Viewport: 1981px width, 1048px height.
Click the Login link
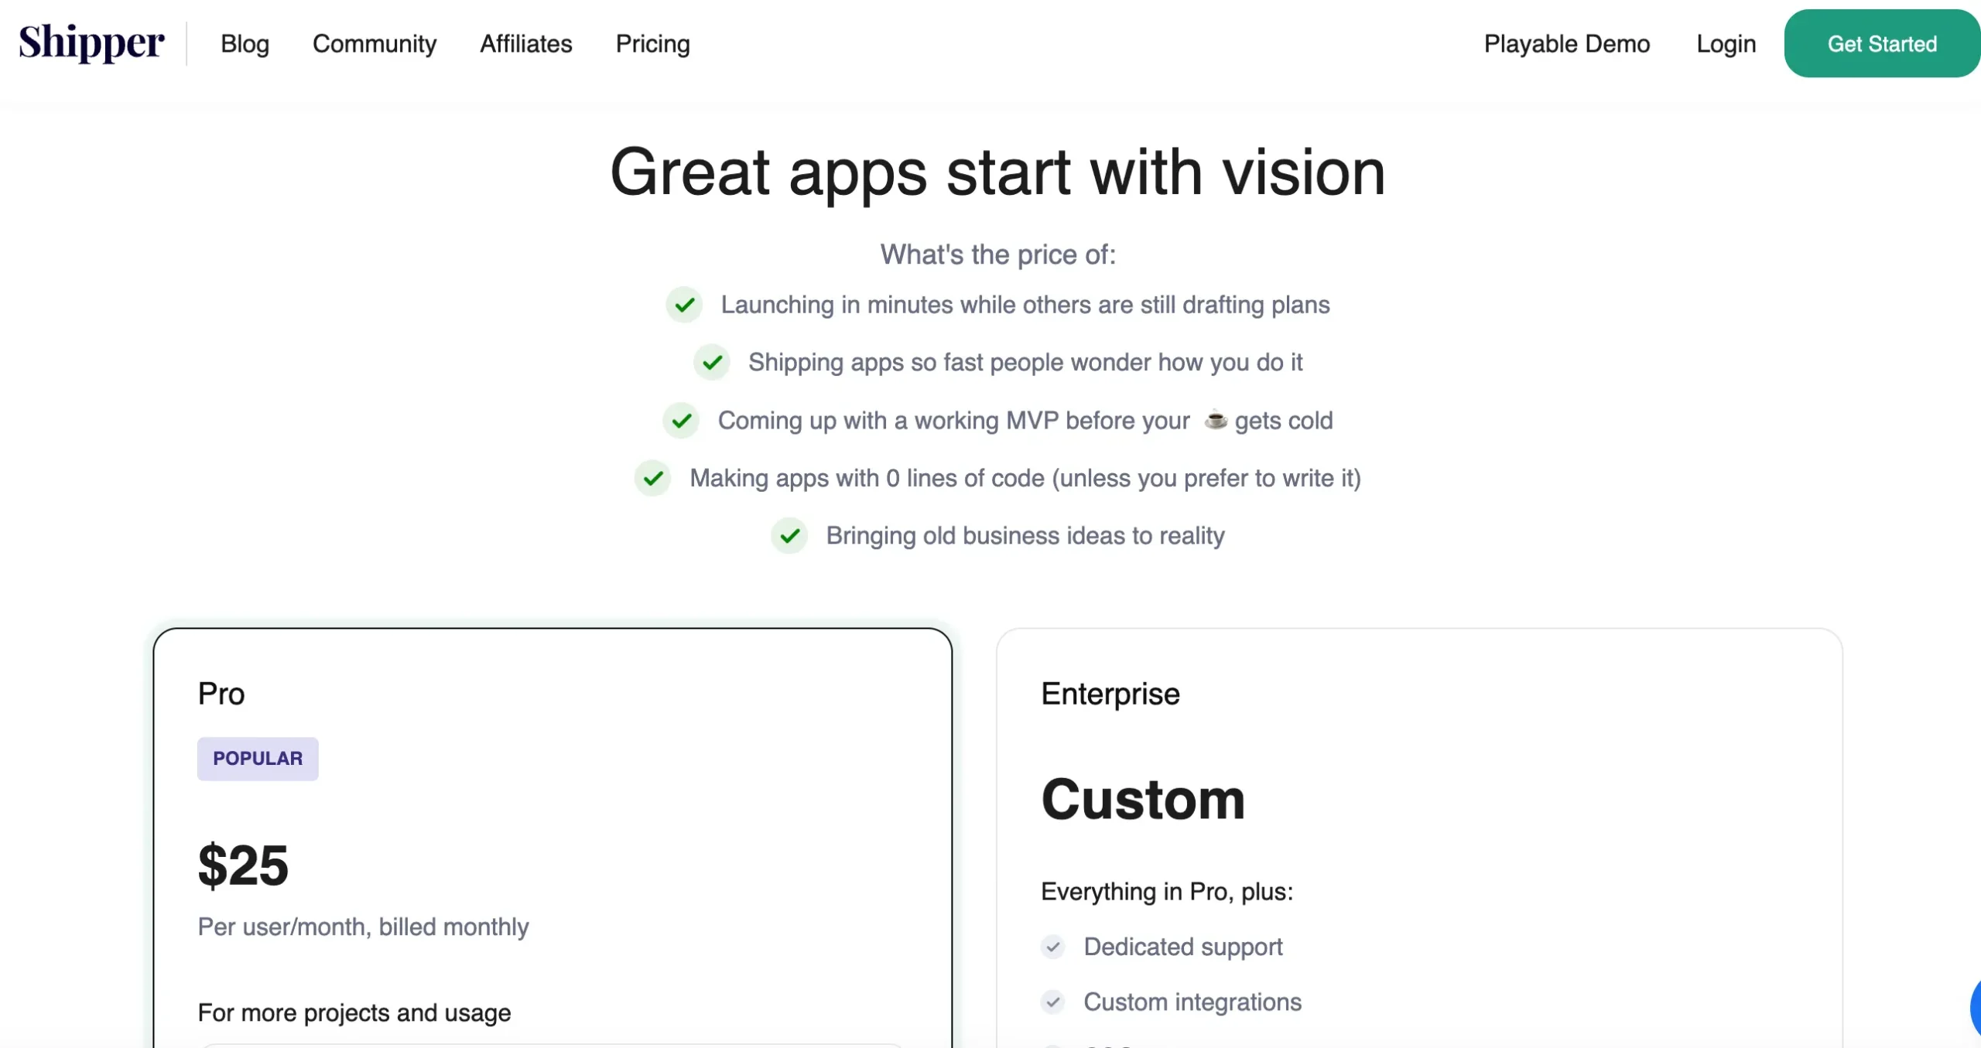pos(1726,44)
